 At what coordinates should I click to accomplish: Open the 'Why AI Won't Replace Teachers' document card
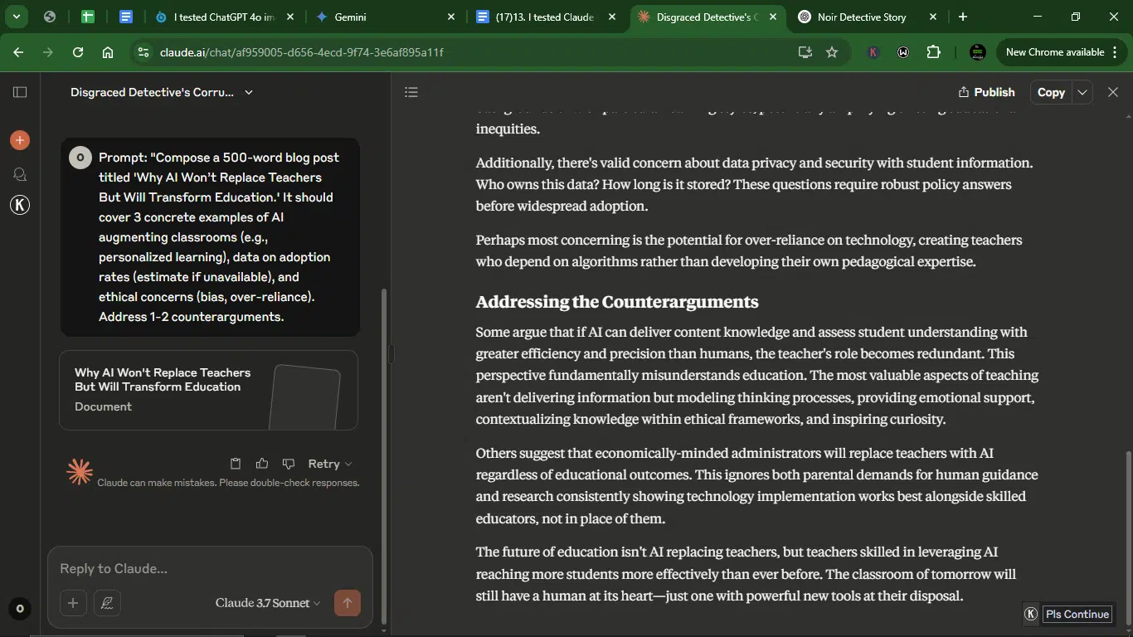coord(208,390)
